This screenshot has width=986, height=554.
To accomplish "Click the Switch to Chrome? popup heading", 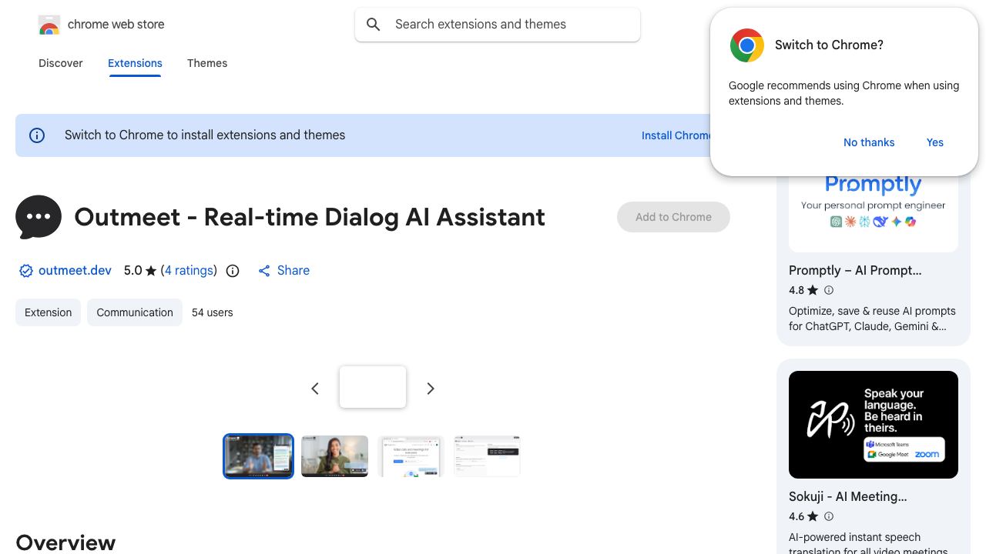I will [829, 45].
